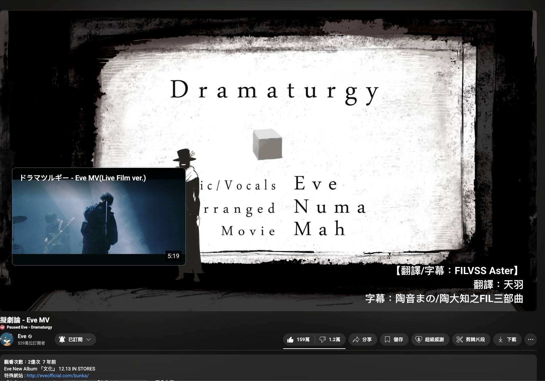Image resolution: width=545 pixels, height=381 pixels.
Task: Go to the Eve channel name link
Action: click(x=22, y=336)
